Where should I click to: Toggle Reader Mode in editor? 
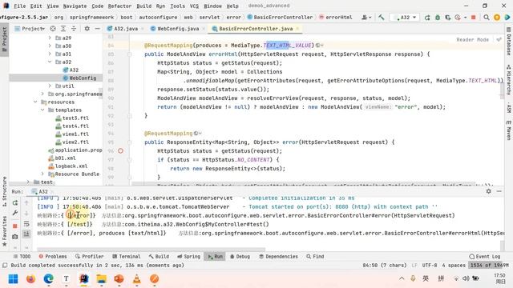click(472, 39)
